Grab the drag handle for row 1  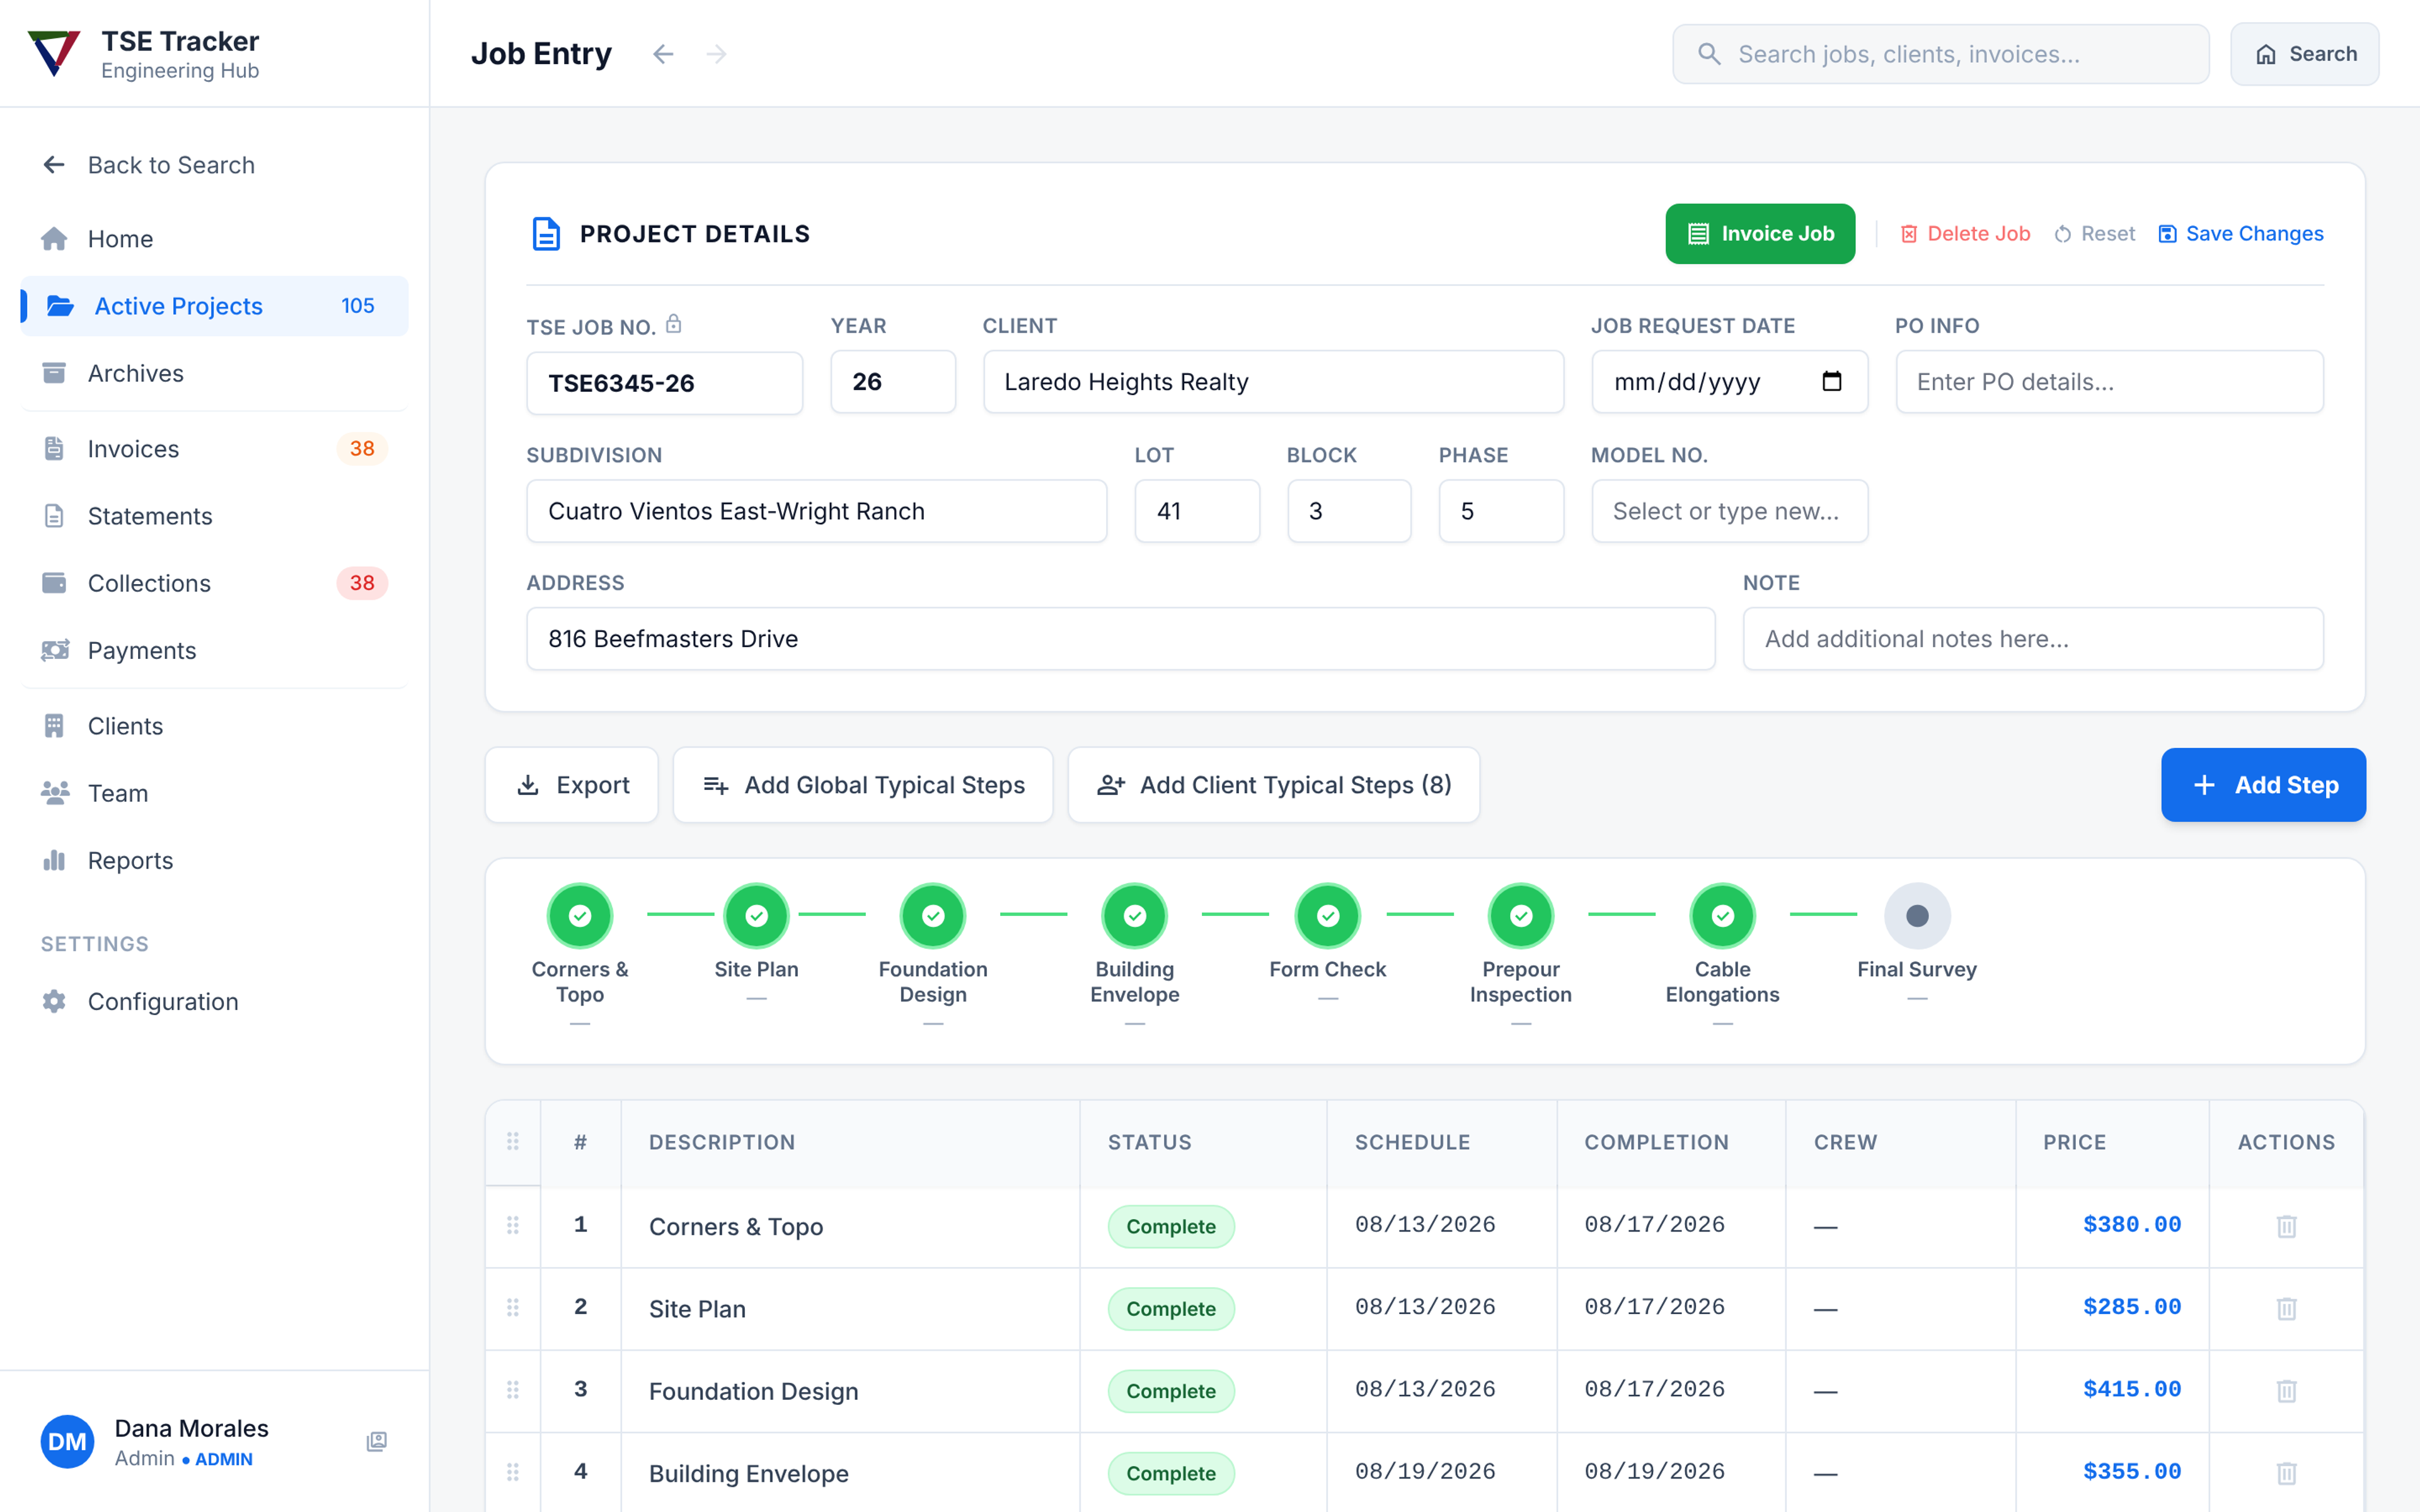click(x=513, y=1225)
